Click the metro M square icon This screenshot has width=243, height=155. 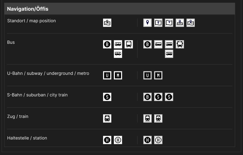point(118,75)
